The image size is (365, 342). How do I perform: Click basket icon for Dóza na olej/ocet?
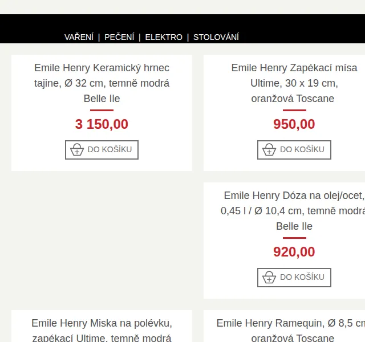[x=269, y=278]
